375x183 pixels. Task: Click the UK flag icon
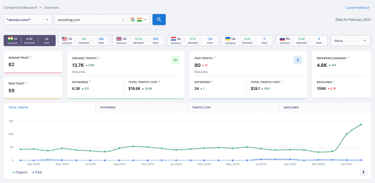(x=119, y=39)
